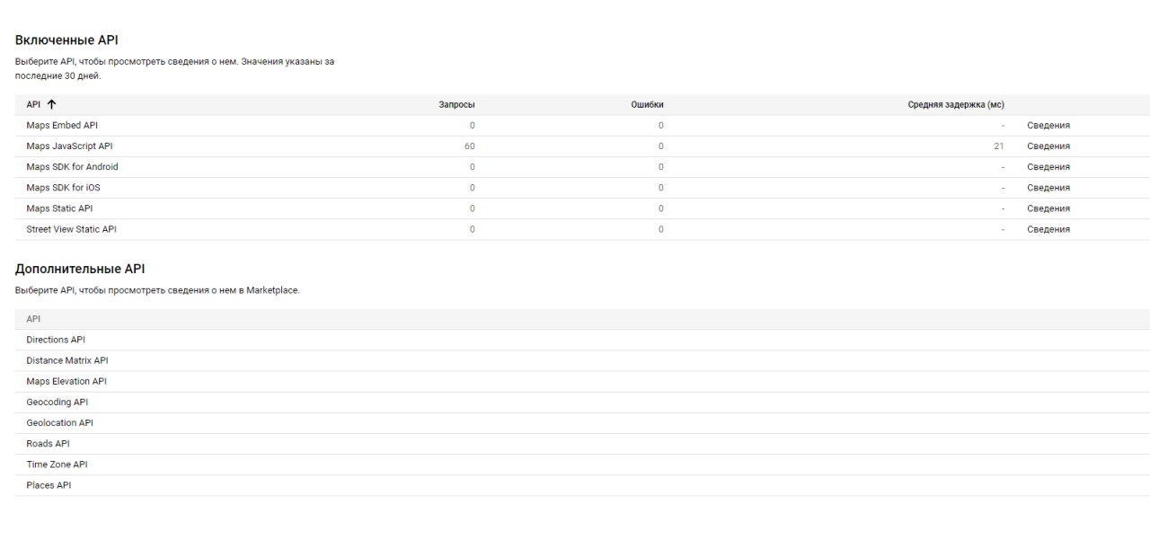This screenshot has height=540, width=1150.
Task: Sort by the API column arrow icon
Action: pyautogui.click(x=51, y=104)
